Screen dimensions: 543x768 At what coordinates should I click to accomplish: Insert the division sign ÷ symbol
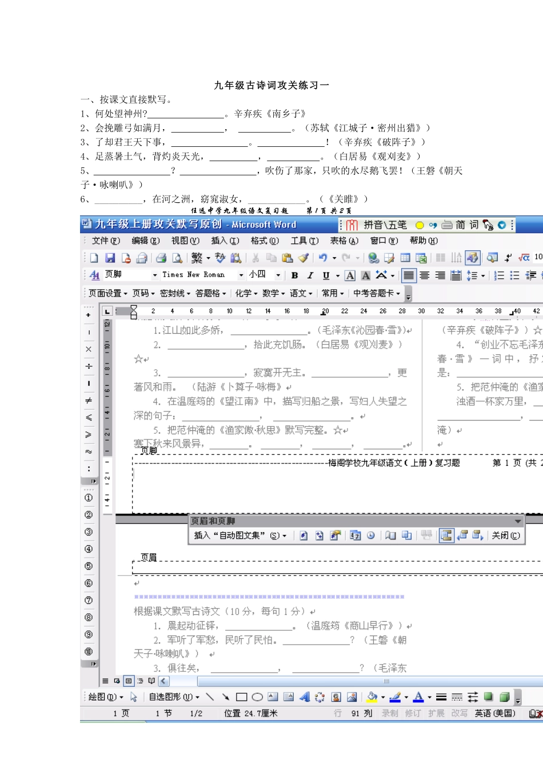[x=89, y=366]
